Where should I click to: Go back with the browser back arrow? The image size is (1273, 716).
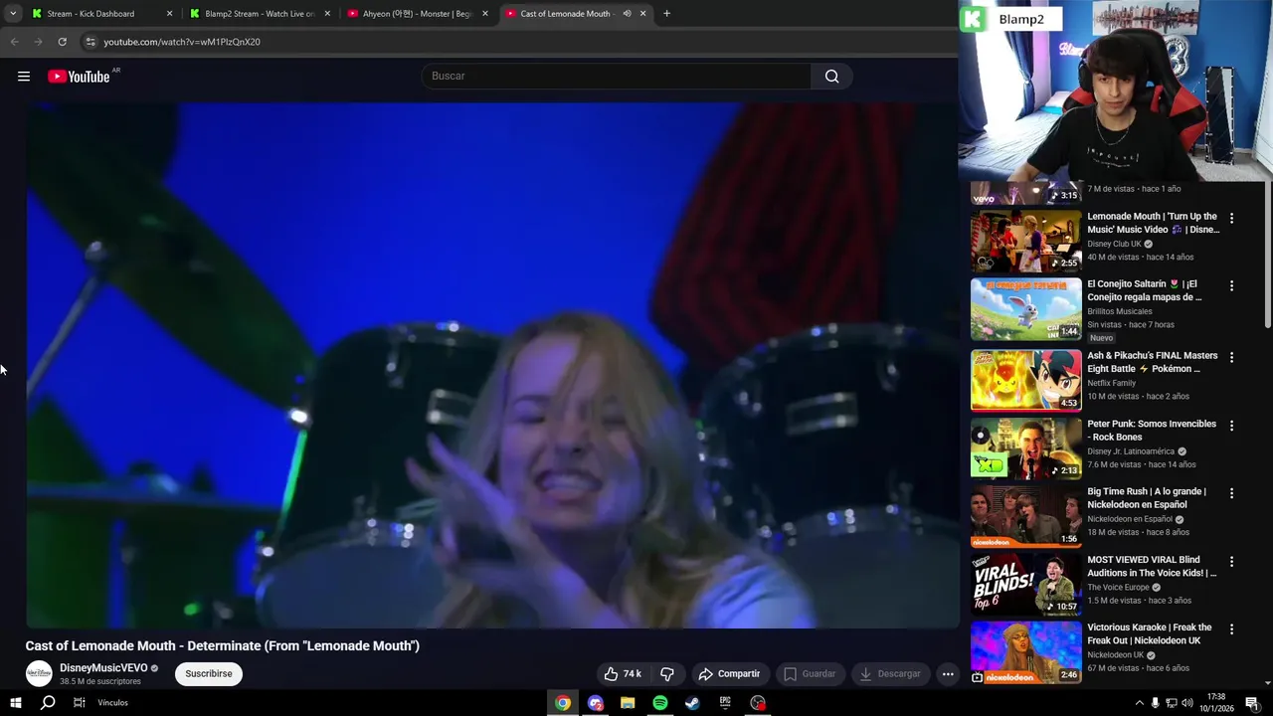coord(14,42)
